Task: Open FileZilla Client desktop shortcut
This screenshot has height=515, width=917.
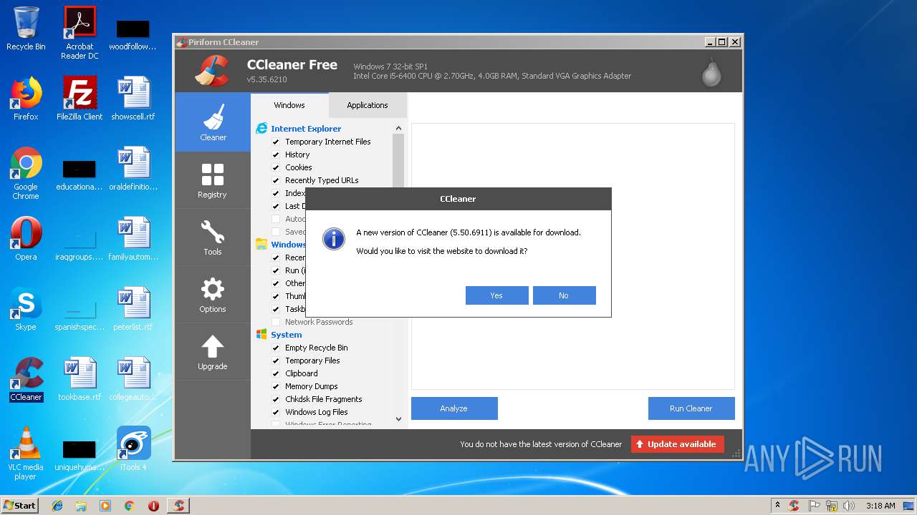Action: pyautogui.click(x=80, y=99)
